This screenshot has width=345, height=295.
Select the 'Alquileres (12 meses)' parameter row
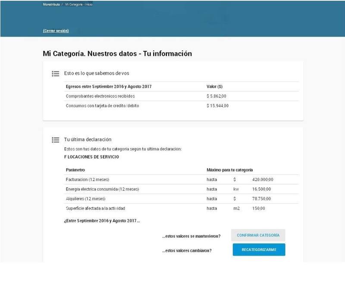85,199
